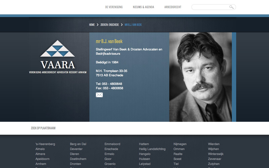Viewport: 269px width, 168px height.
Task: Open the Deventer place link
Action: tap(76, 149)
